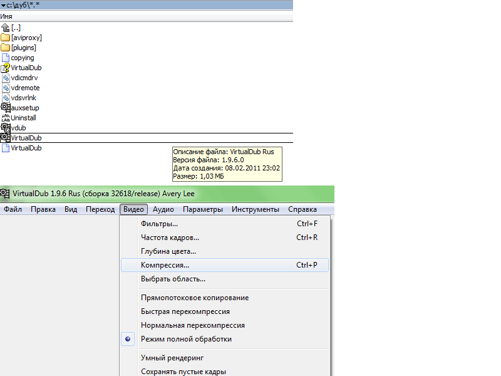Image resolution: width=501 pixels, height=376 pixels.
Task: Toggle the Умный рендеринг option
Action: pos(172,358)
